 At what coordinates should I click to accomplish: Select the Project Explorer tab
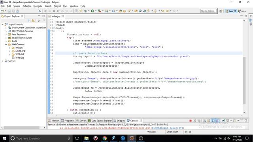12,16
